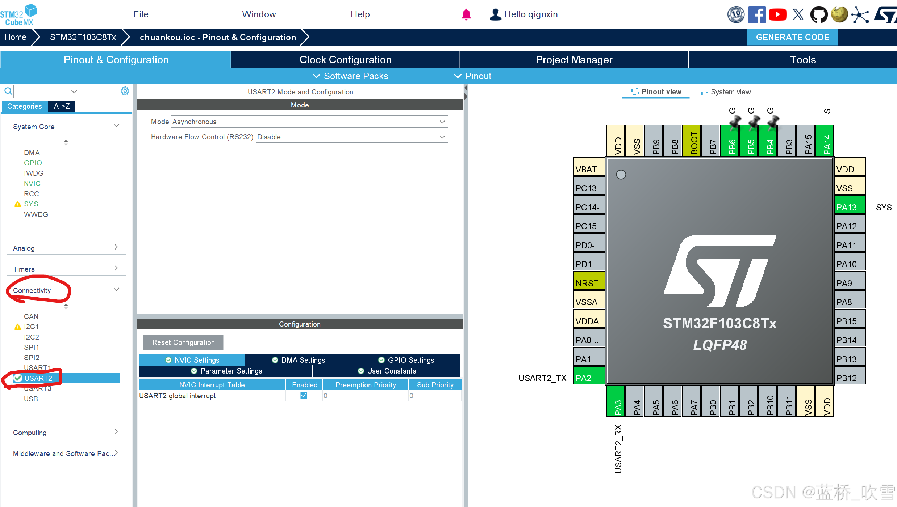Click the user account icon
897x507 pixels.
tap(495, 14)
